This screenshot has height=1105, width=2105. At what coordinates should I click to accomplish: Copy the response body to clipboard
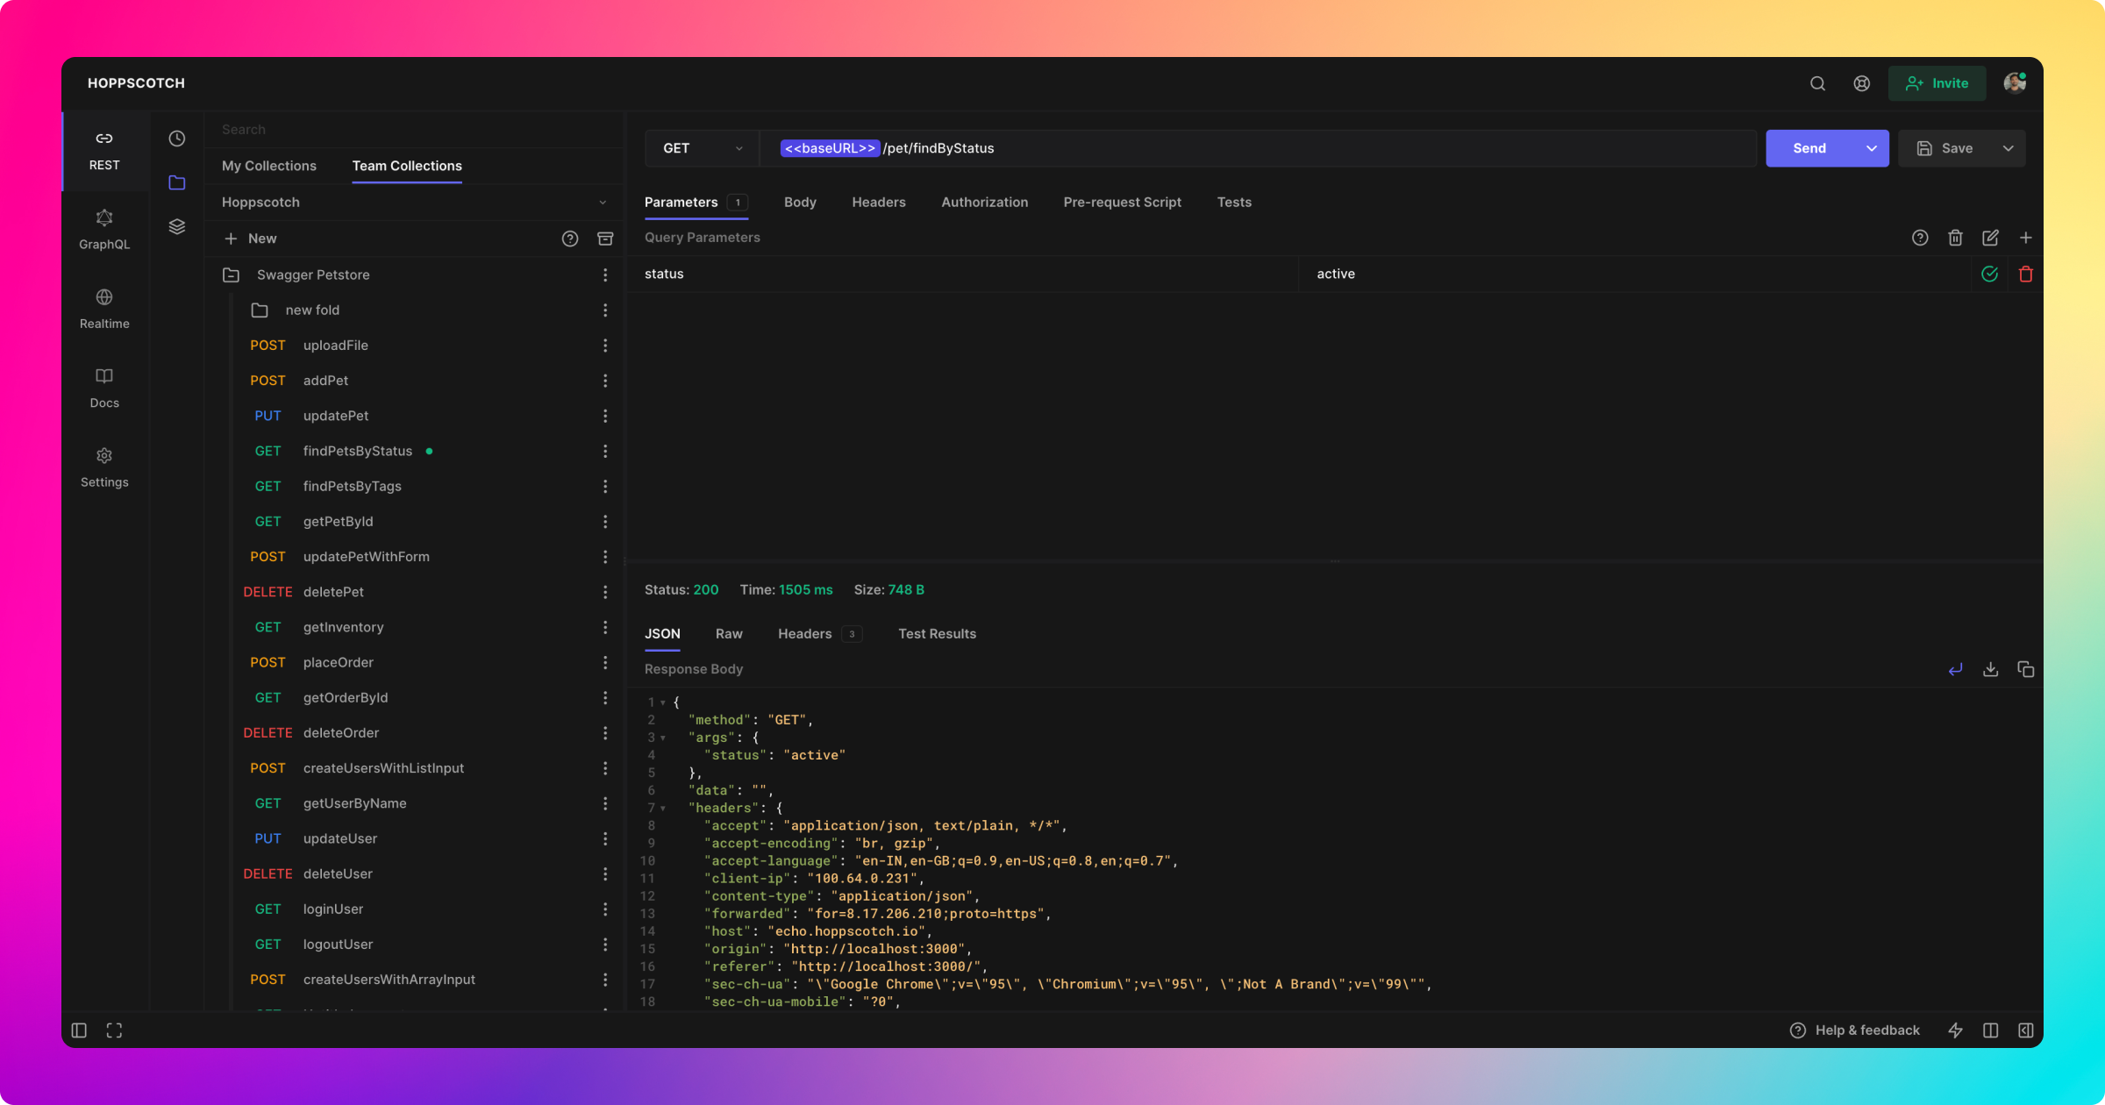(x=2025, y=669)
